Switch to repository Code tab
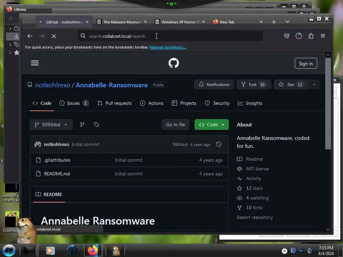The image size is (343, 257). coord(42,103)
